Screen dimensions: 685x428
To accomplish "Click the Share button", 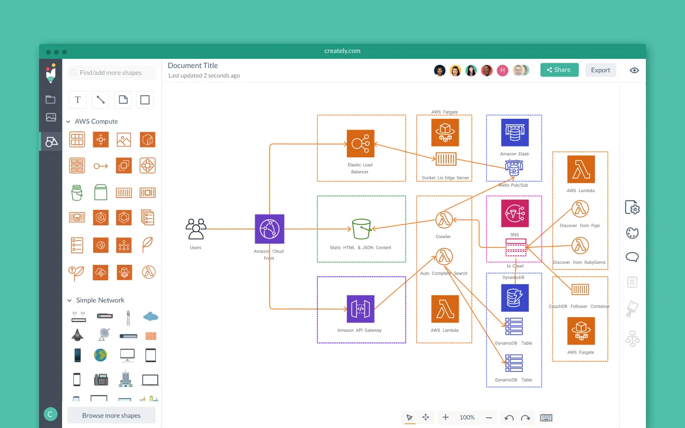I will pos(559,70).
